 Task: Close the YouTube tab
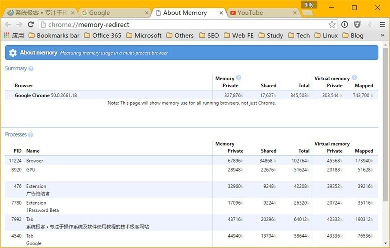click(295, 13)
